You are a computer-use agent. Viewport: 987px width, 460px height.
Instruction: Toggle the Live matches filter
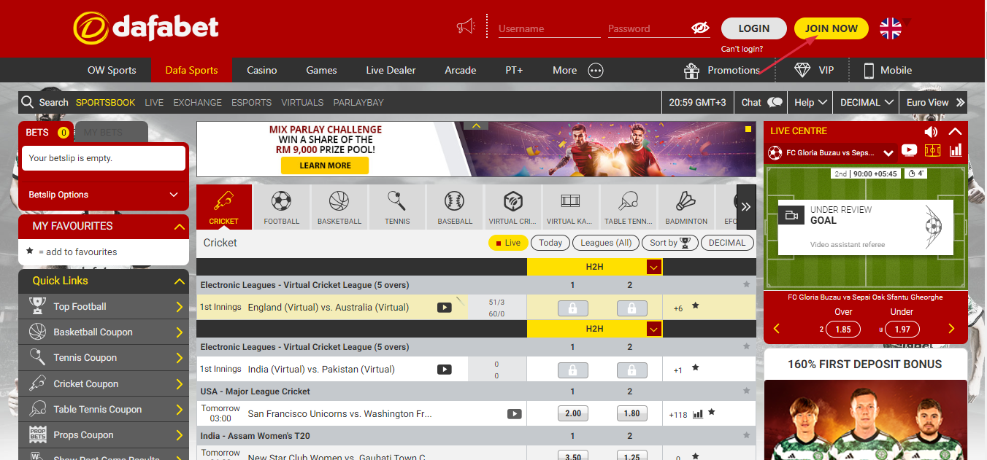[508, 243]
